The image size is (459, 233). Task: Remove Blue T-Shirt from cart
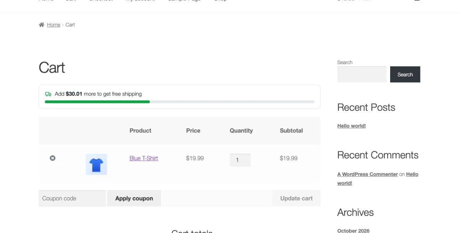(x=52, y=158)
